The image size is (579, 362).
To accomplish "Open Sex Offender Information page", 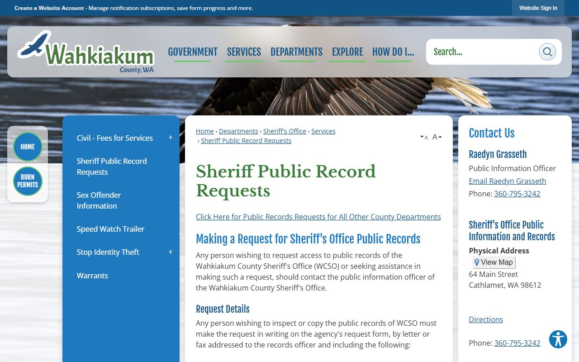I will pos(99,200).
